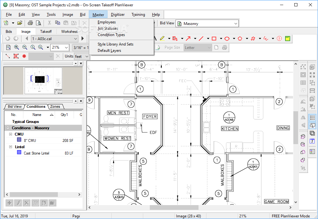This screenshot has width=318, height=219.
Task: Toggle the conditions list window button
Action: [313, 118]
